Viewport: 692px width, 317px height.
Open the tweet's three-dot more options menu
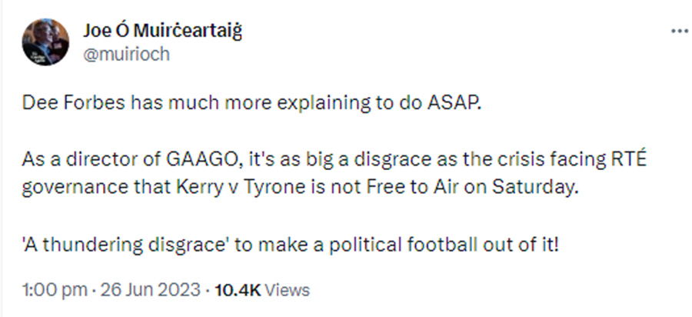pyautogui.click(x=680, y=32)
